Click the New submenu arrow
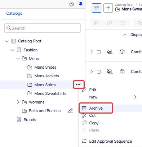 tap(135, 97)
